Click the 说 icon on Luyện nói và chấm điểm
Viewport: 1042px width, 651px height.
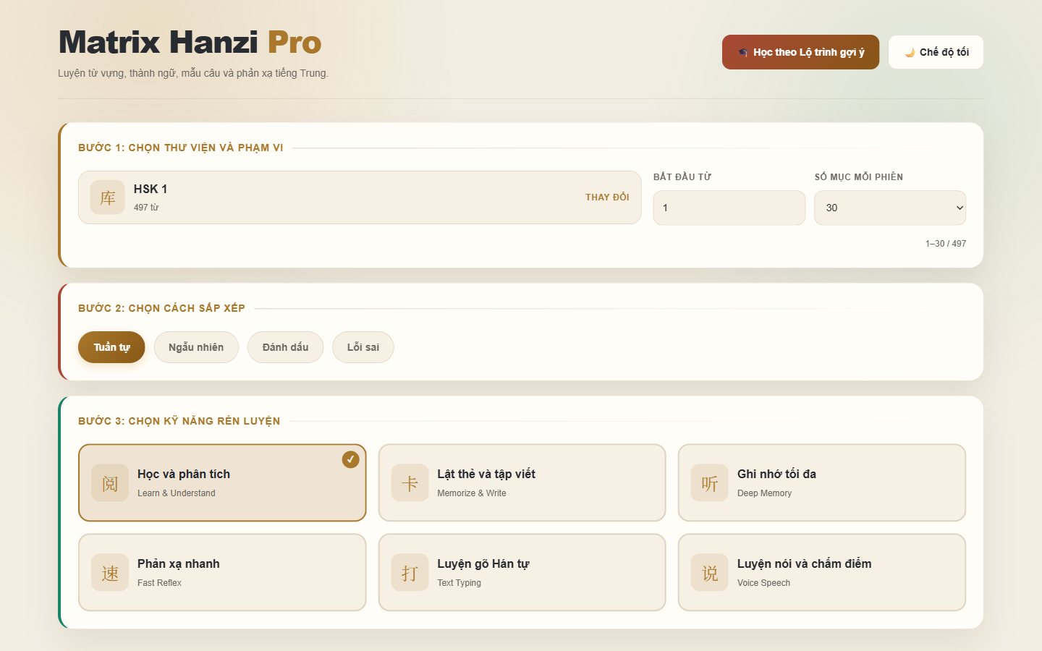pos(710,572)
